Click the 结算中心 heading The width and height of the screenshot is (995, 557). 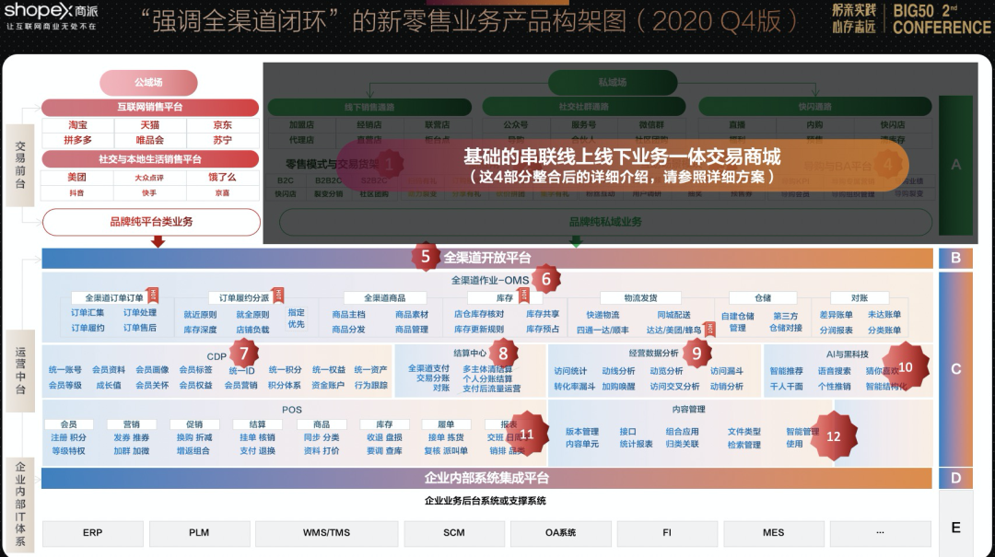pos(470,354)
